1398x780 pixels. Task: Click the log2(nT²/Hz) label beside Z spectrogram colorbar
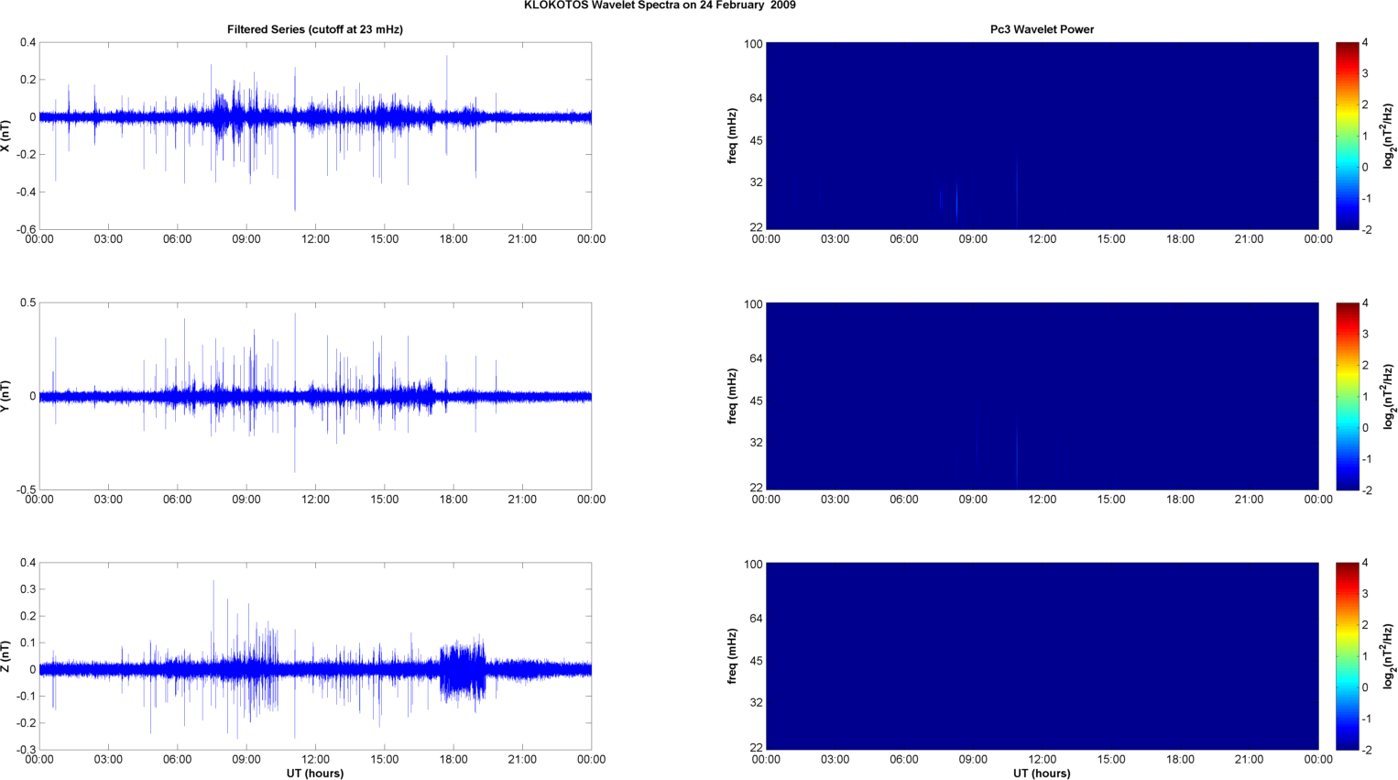[x=1389, y=656]
